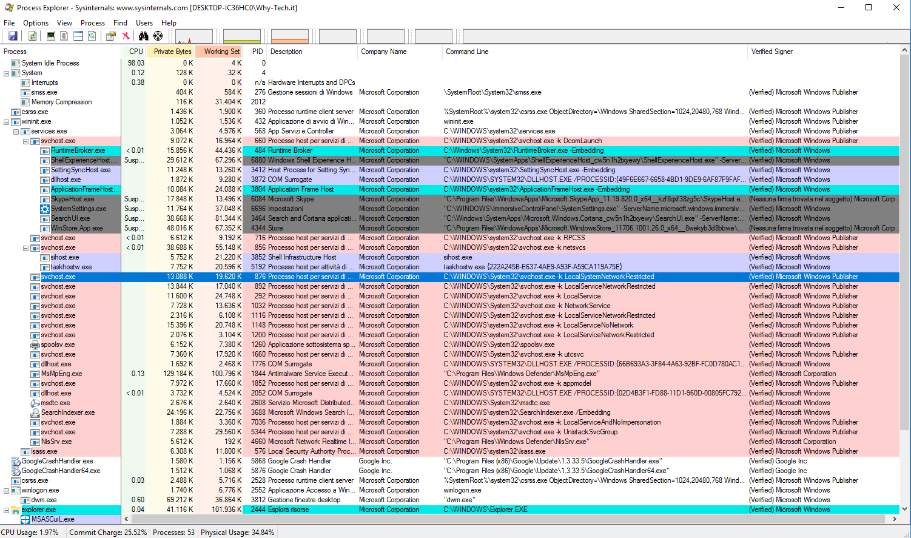Sort by the Company Name column header
911x538 pixels.
tap(400, 52)
